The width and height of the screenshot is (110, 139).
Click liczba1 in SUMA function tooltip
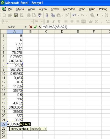23,129
